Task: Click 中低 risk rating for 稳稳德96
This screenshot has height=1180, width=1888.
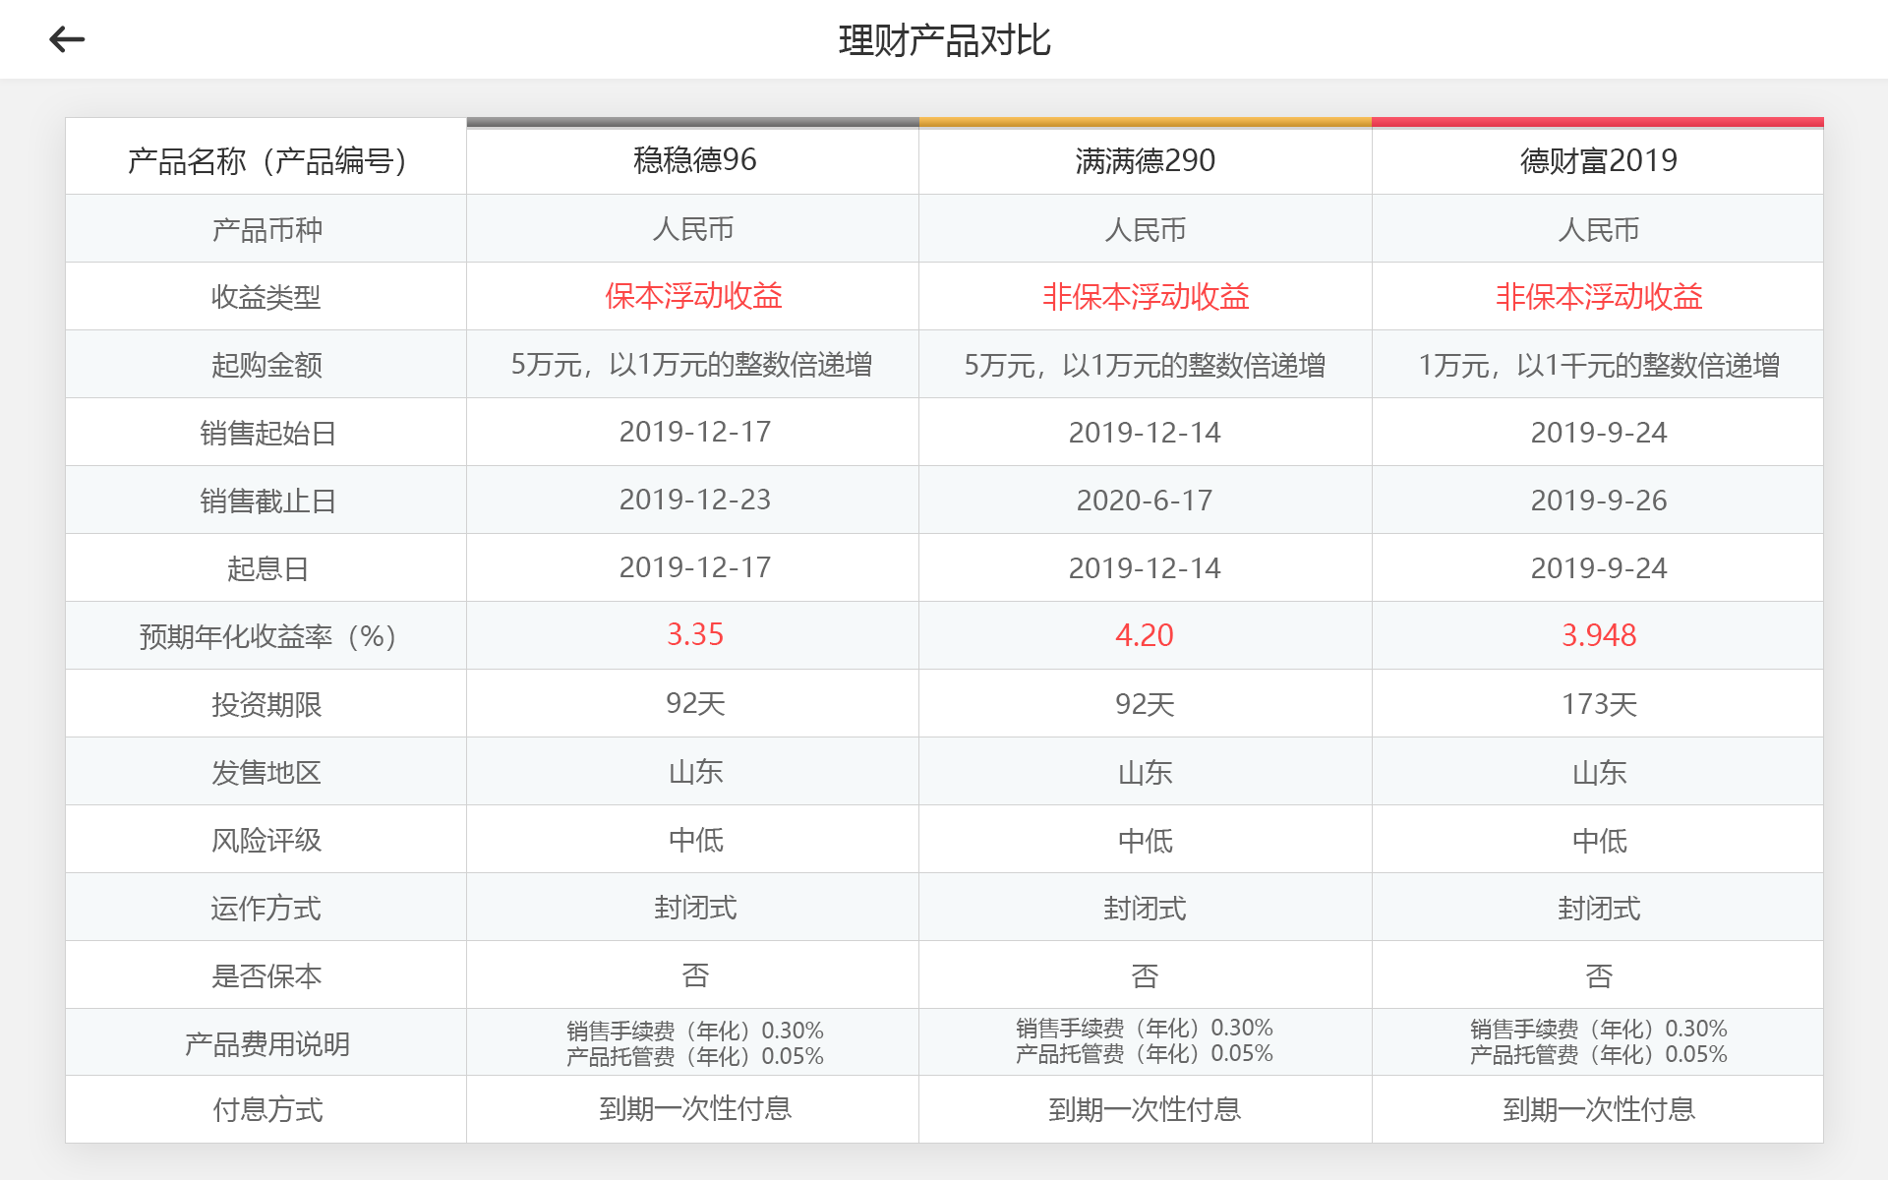Action: (694, 840)
